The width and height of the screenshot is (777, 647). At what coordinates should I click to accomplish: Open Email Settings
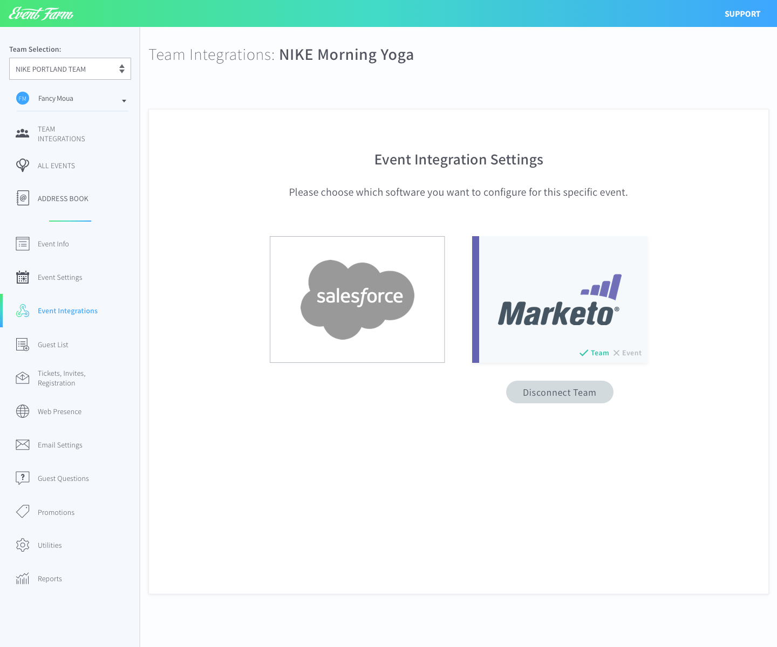60,445
